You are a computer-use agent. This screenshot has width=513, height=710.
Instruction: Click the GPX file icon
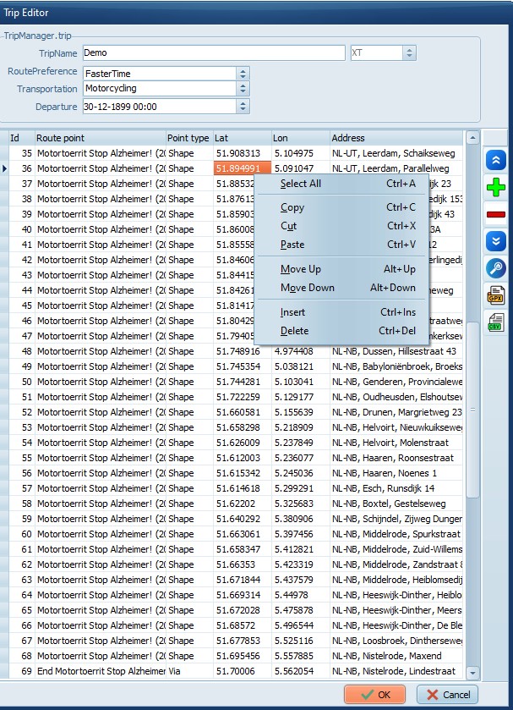click(496, 294)
